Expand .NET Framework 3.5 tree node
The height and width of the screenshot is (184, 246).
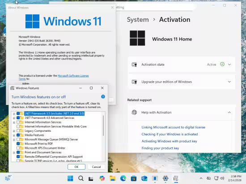(14, 114)
